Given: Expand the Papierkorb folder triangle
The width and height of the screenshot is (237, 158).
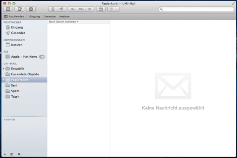Looking at the screenshot, I should (3, 80).
